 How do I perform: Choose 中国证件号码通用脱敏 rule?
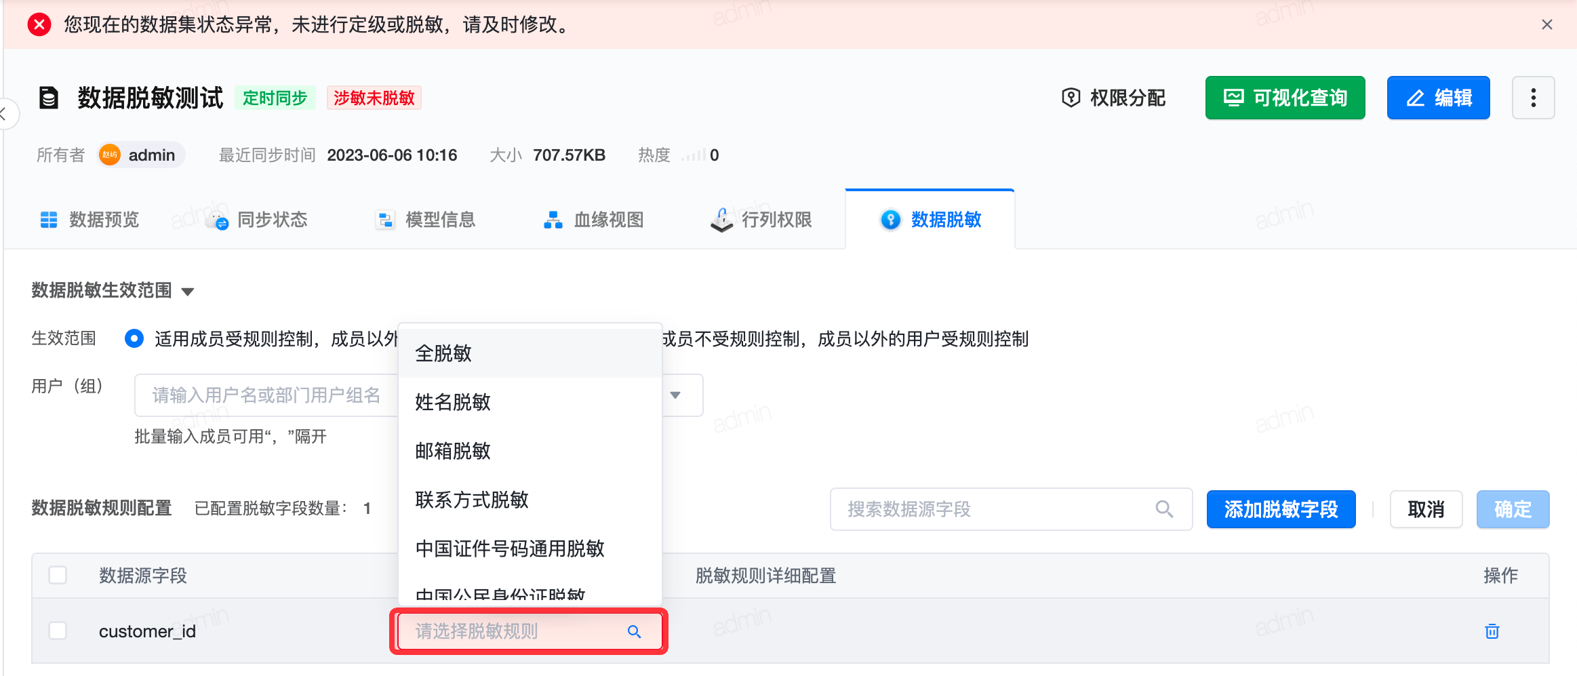click(x=530, y=549)
